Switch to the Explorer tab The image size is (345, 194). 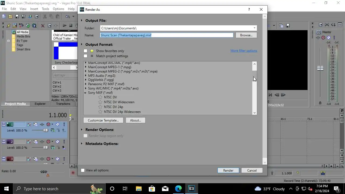pos(40,104)
